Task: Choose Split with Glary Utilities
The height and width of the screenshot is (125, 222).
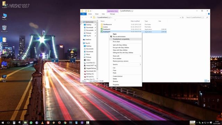Action: click(120, 45)
